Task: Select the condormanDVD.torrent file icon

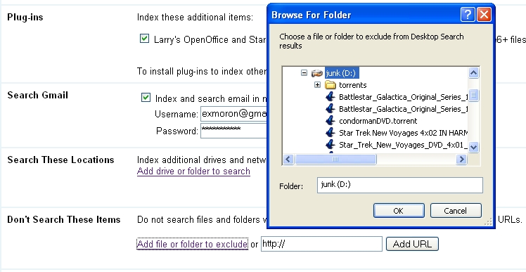Action: click(331, 121)
